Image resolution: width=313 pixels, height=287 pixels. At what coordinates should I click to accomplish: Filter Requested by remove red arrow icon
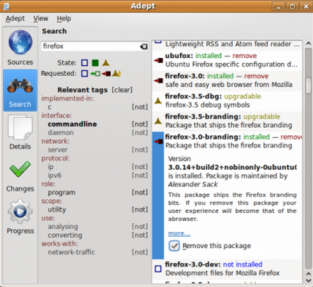(x=106, y=73)
